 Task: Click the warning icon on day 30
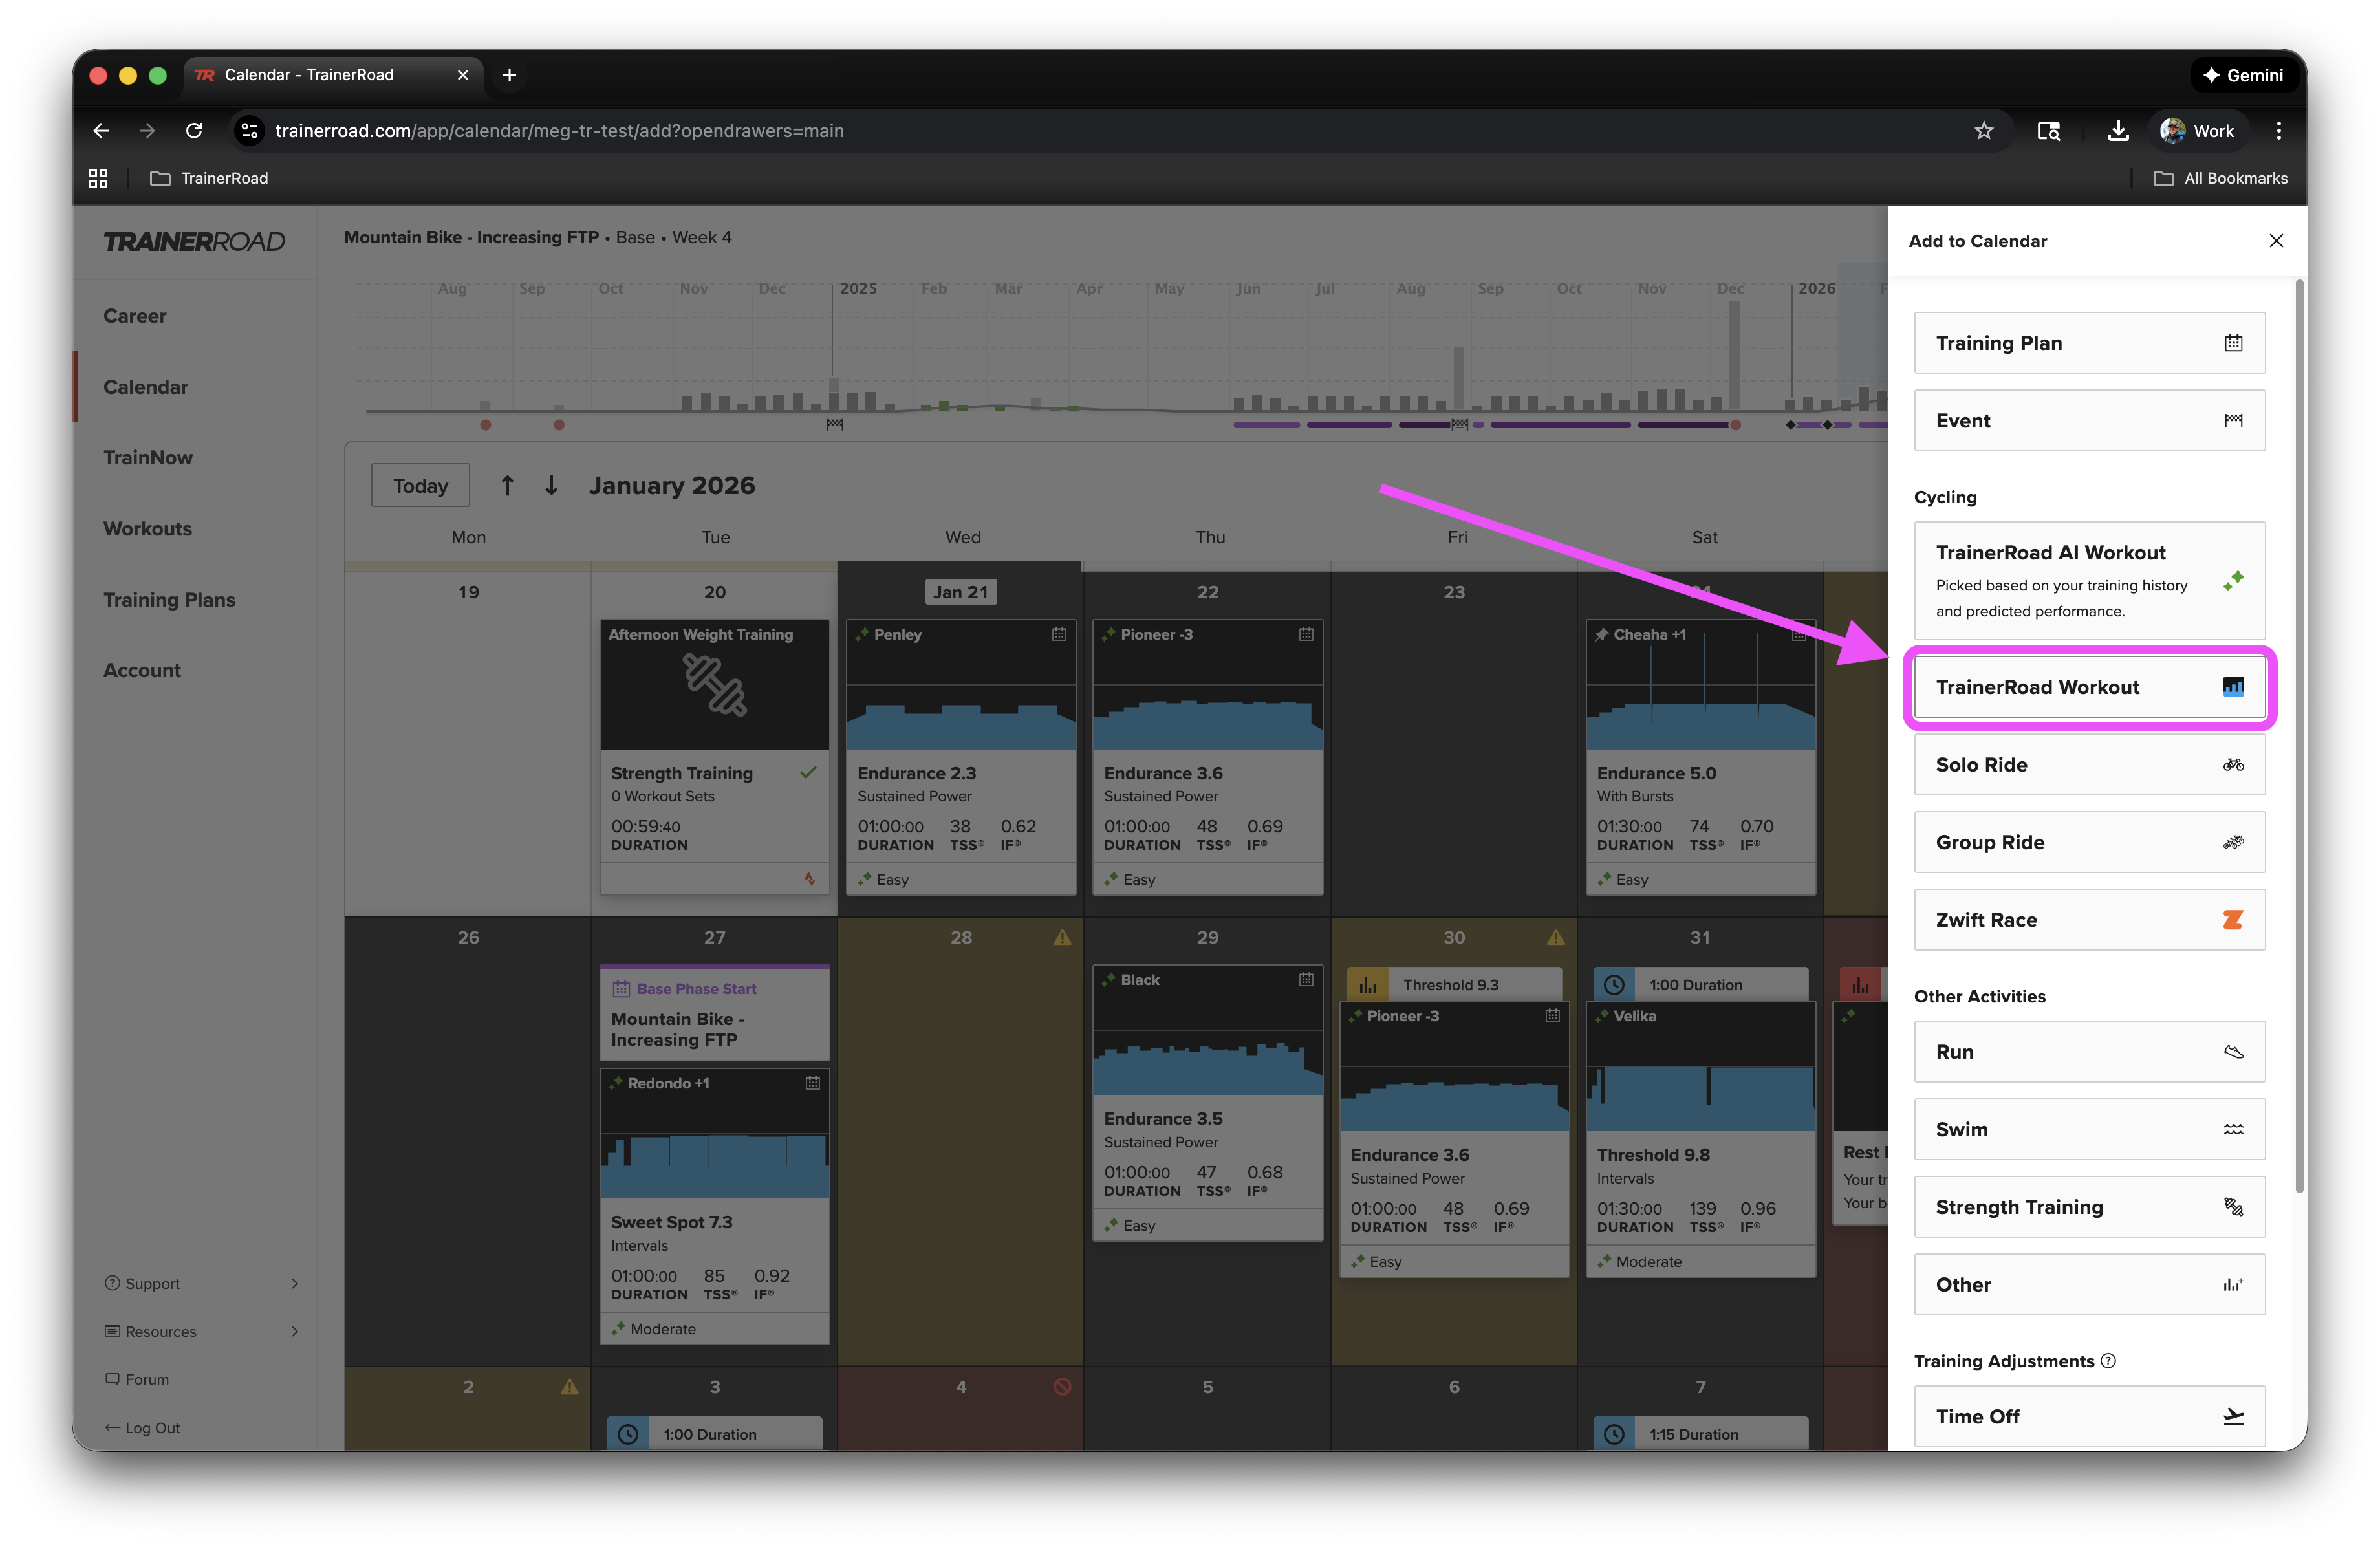point(1556,938)
